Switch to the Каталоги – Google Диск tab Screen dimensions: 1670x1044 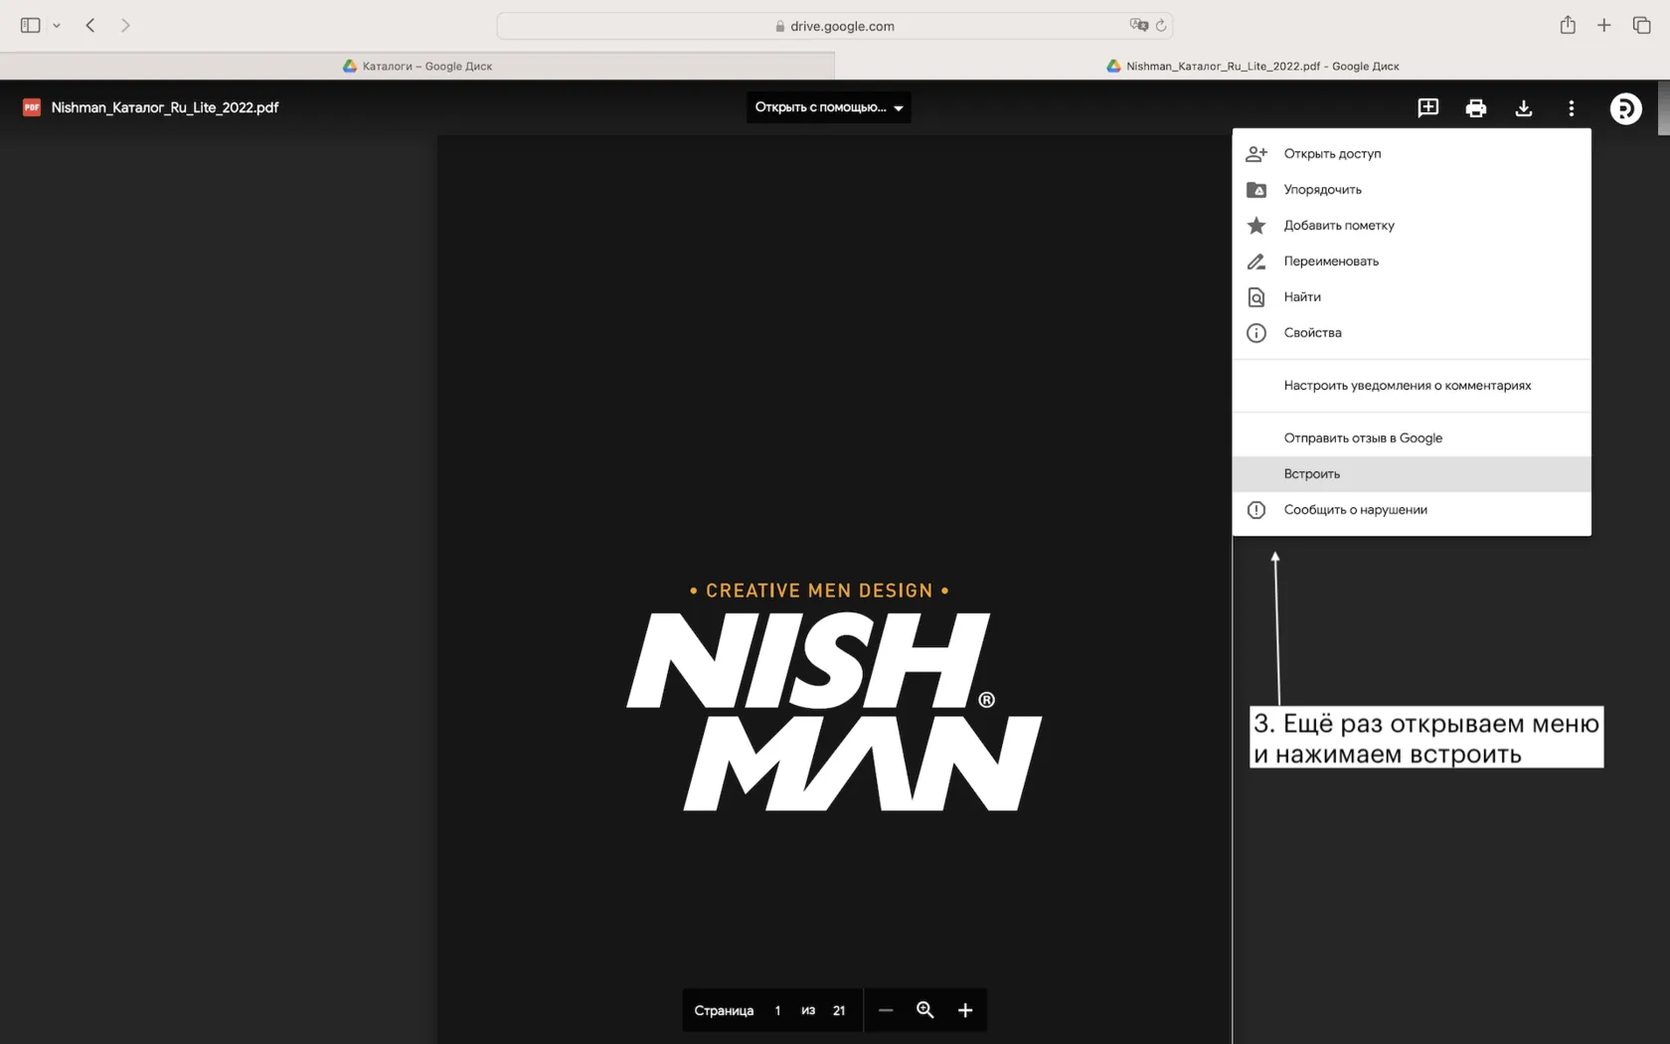tap(417, 66)
